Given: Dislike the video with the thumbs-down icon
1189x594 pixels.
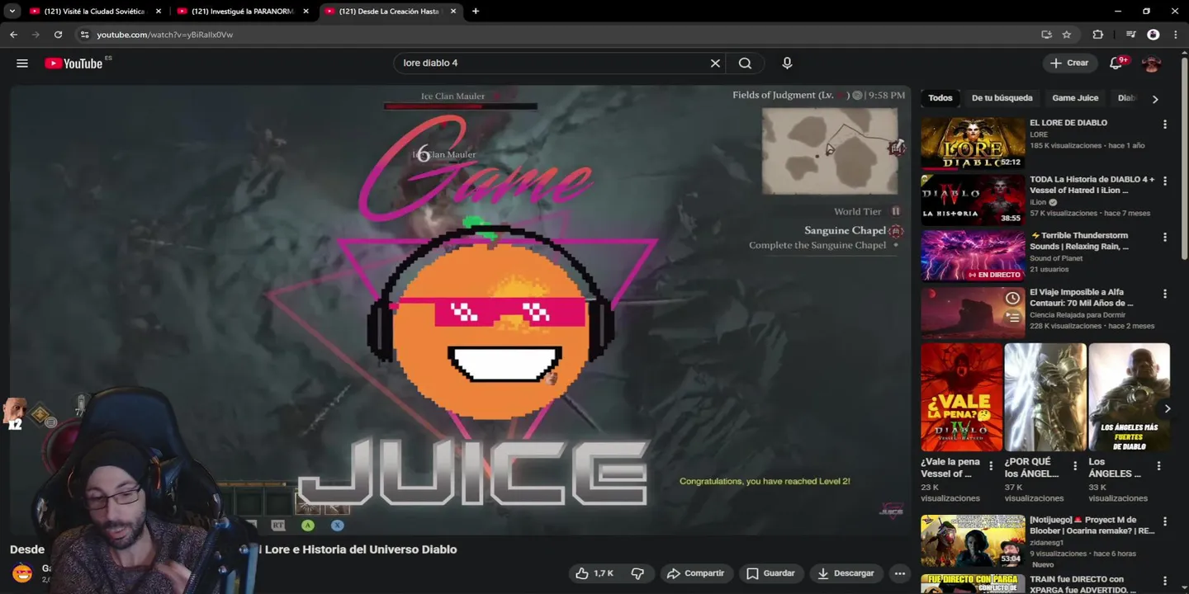Looking at the screenshot, I should point(637,573).
